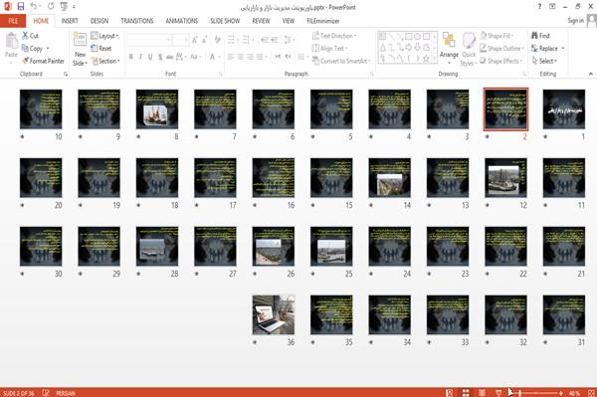The height and width of the screenshot is (397, 597).
Task: Fit slide to current window icon
Action: [591, 393]
